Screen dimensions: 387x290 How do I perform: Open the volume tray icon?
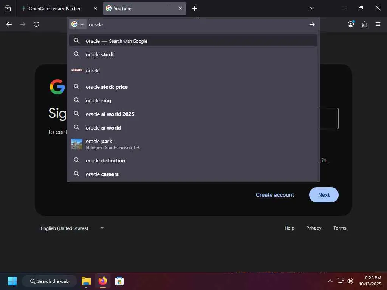350,281
